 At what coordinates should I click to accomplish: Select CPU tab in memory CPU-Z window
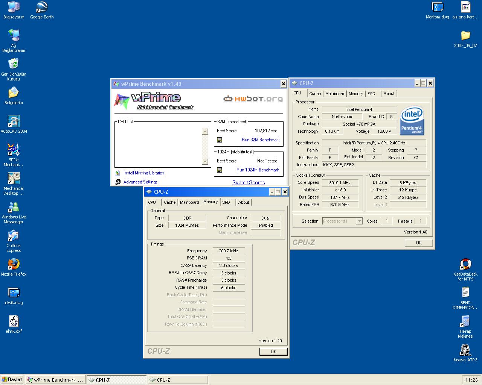152,202
